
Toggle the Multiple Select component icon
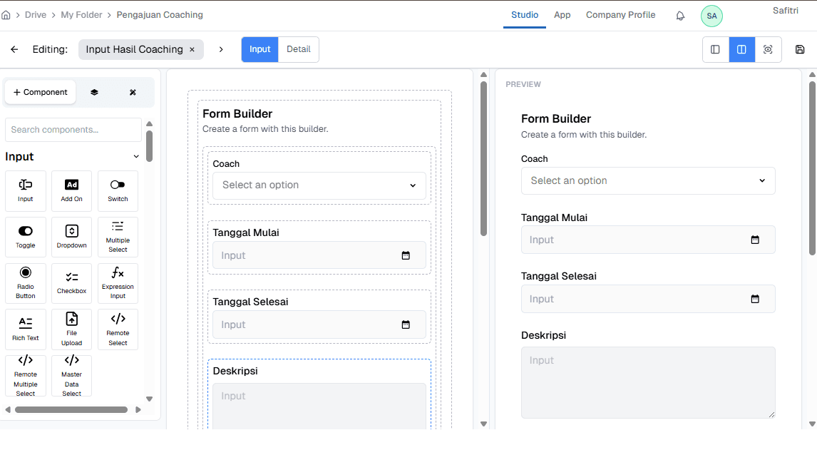point(118,237)
